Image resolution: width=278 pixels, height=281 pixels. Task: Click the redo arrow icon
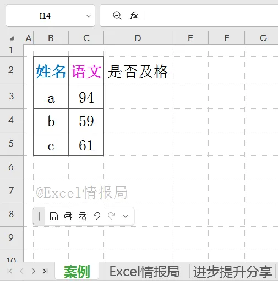111,216
